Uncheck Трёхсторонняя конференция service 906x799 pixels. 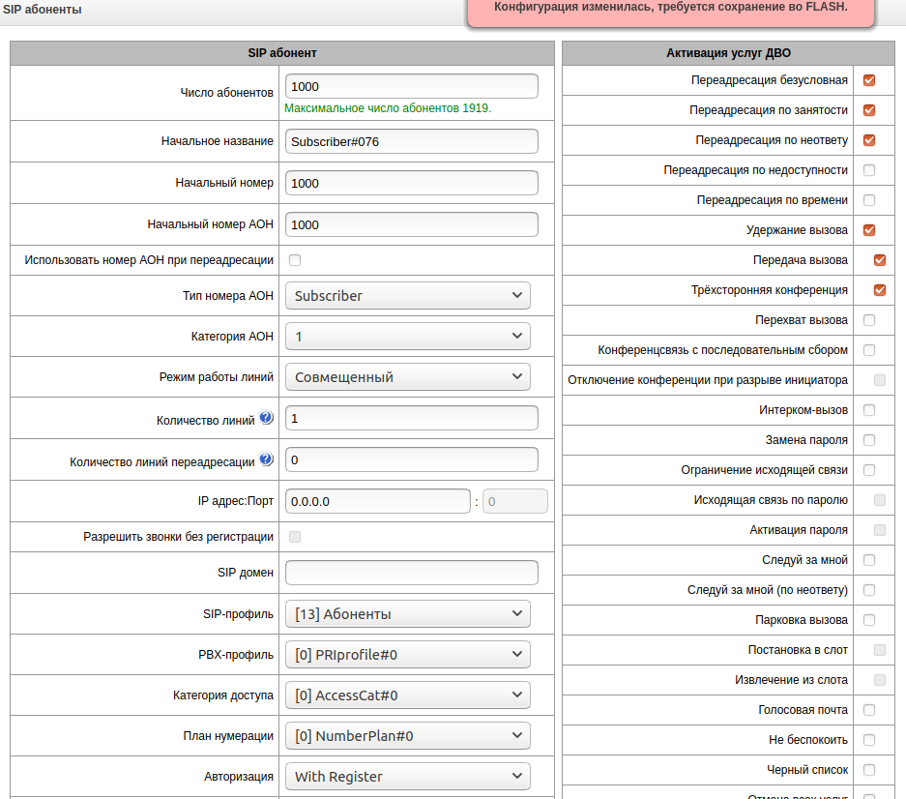pyautogui.click(x=880, y=290)
